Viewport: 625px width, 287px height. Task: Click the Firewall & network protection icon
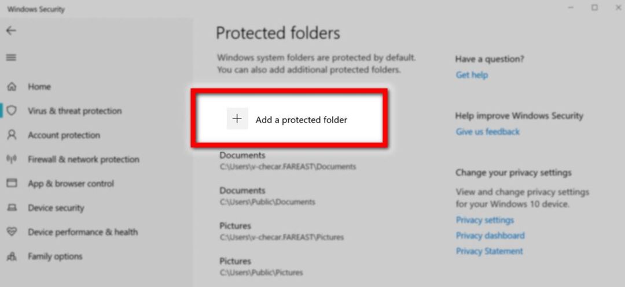pos(11,159)
